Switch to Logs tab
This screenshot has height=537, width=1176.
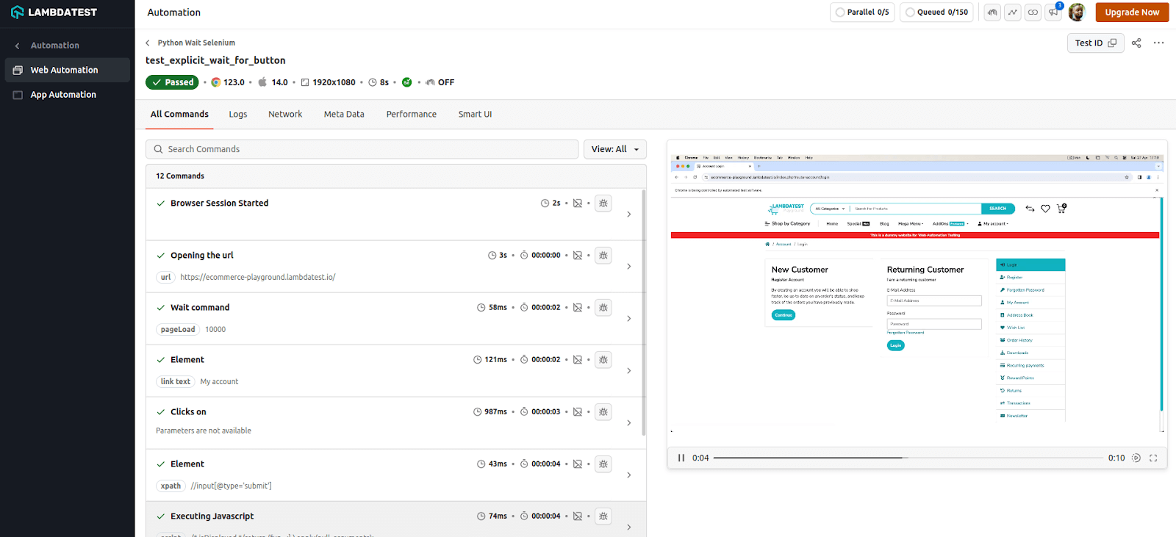coord(237,115)
